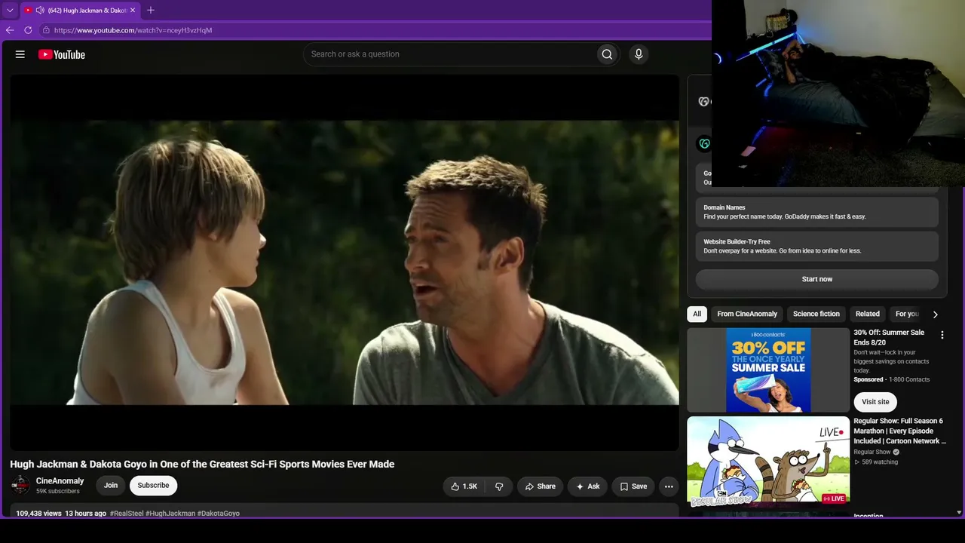Subscribe to CineAnomaly
The image size is (965, 543).
click(153, 486)
